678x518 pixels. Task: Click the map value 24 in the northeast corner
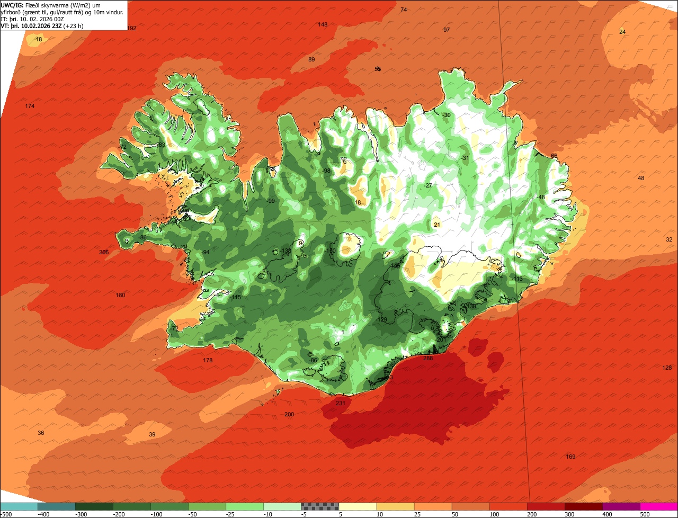[x=622, y=32]
